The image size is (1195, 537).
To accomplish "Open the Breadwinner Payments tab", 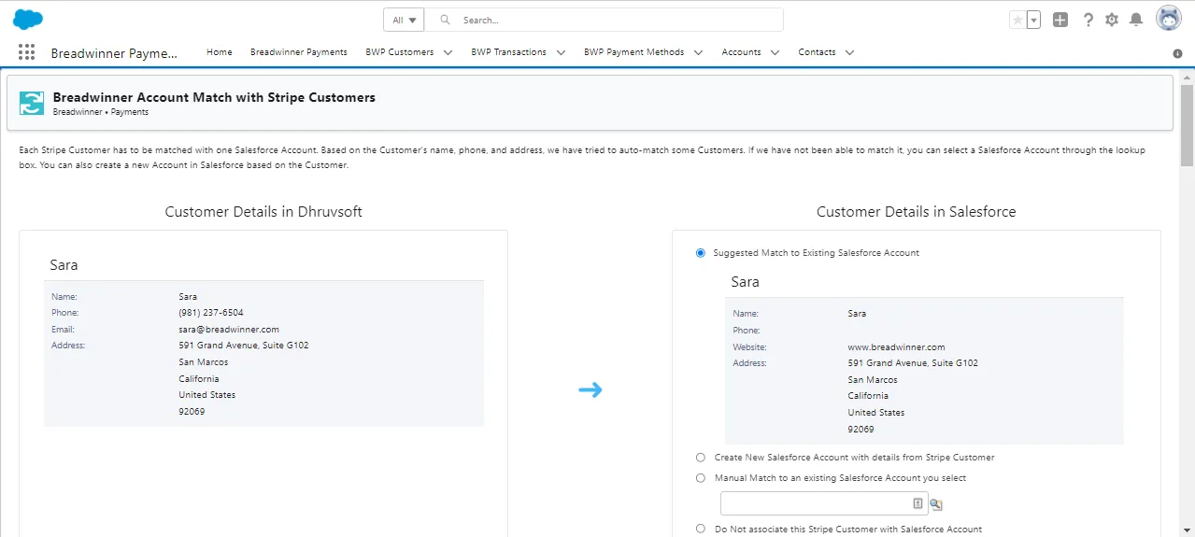I will [x=299, y=52].
